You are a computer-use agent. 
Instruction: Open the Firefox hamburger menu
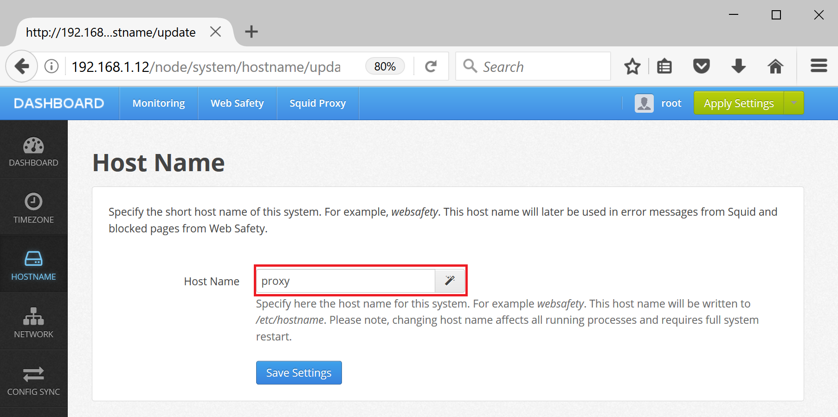pos(819,66)
